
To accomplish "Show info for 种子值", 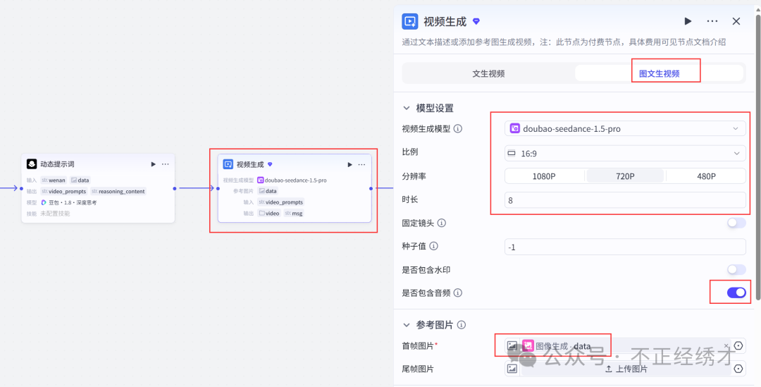I will pos(433,246).
